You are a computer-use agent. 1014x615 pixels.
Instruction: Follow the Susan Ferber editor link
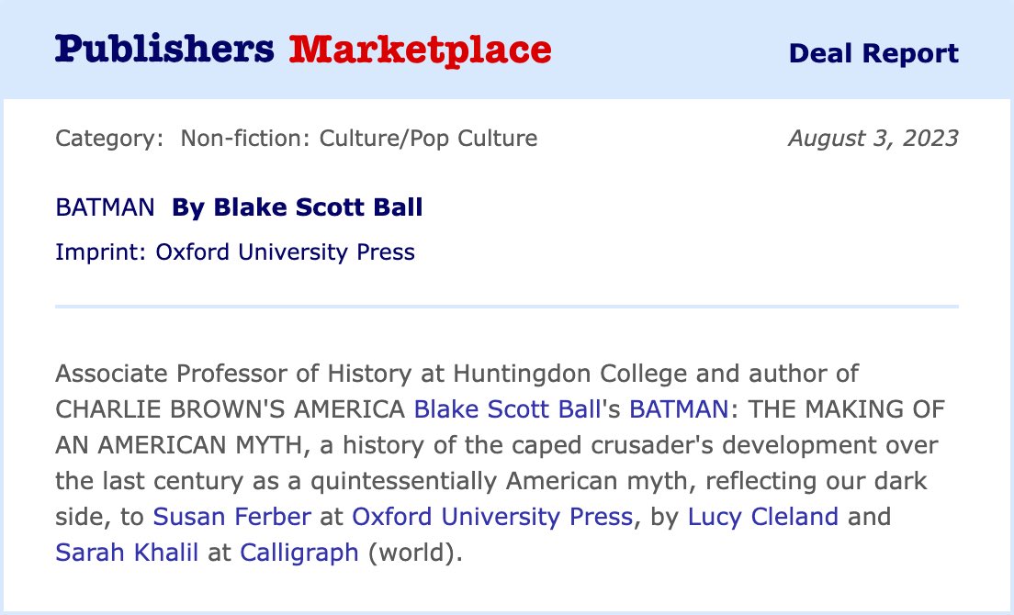pos(232,517)
